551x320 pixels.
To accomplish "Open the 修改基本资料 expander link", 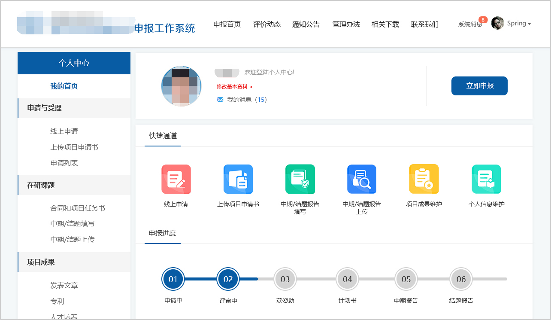I will 232,87.
